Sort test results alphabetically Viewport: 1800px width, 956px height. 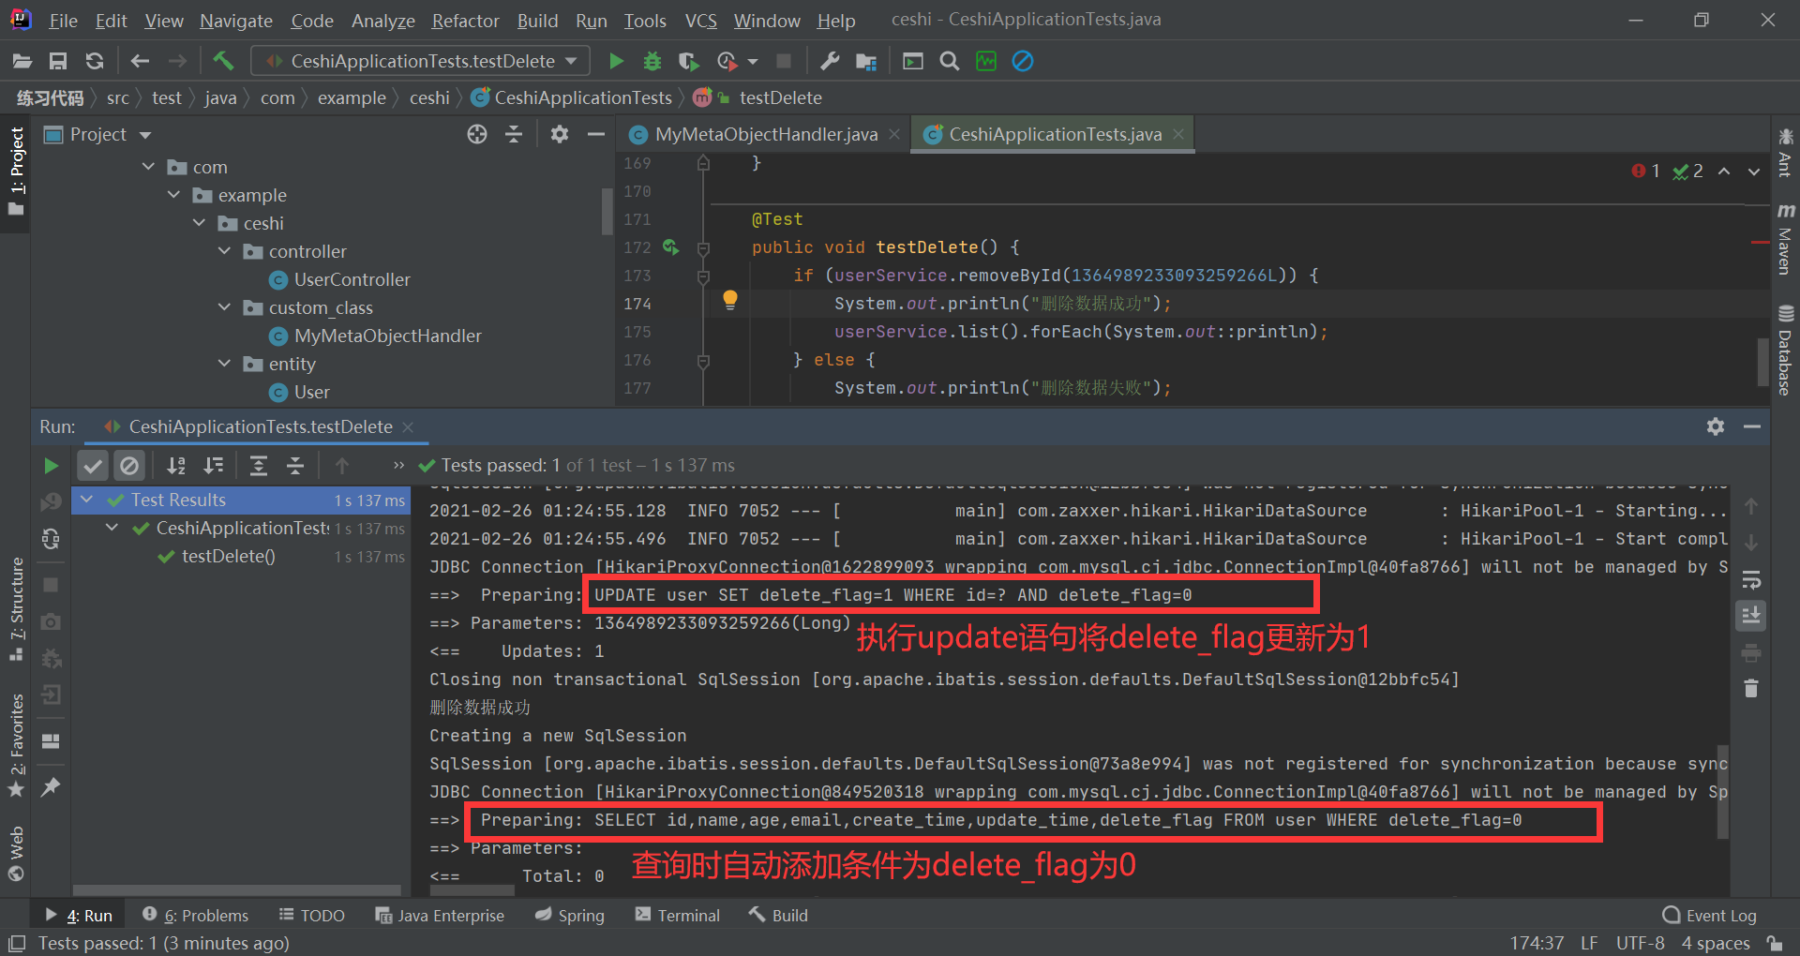pyautogui.click(x=176, y=466)
